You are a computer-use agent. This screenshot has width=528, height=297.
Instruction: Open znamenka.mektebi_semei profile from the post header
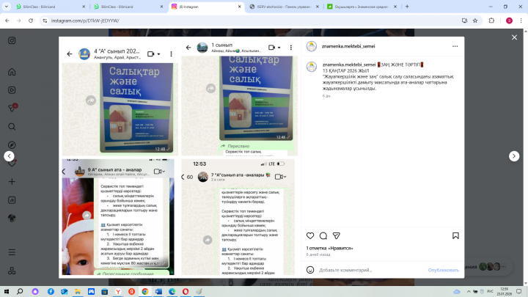348,46
